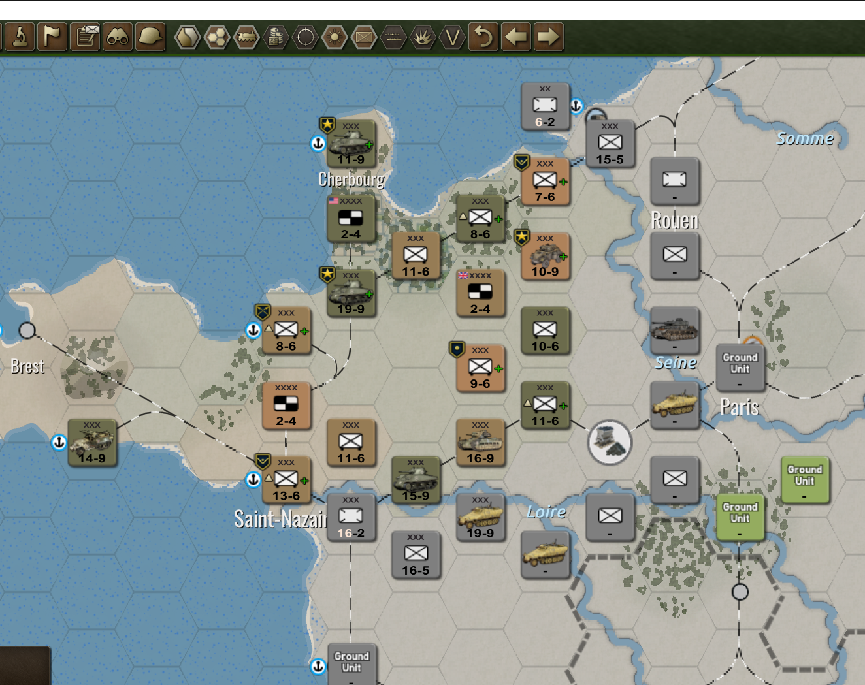Select the grey 16-5 infantry unit

click(x=416, y=554)
